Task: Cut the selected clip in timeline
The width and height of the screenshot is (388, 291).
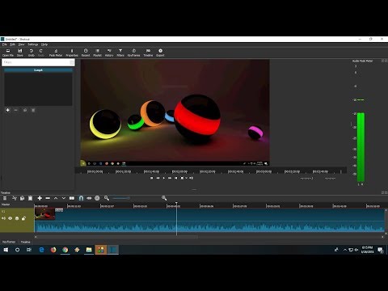Action: point(15,198)
